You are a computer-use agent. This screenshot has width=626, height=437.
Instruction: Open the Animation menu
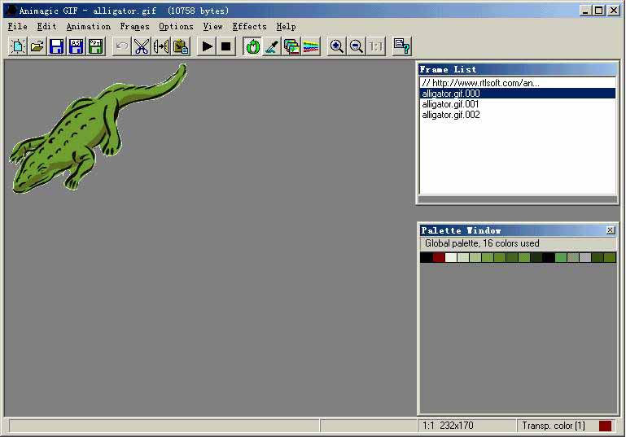point(88,26)
